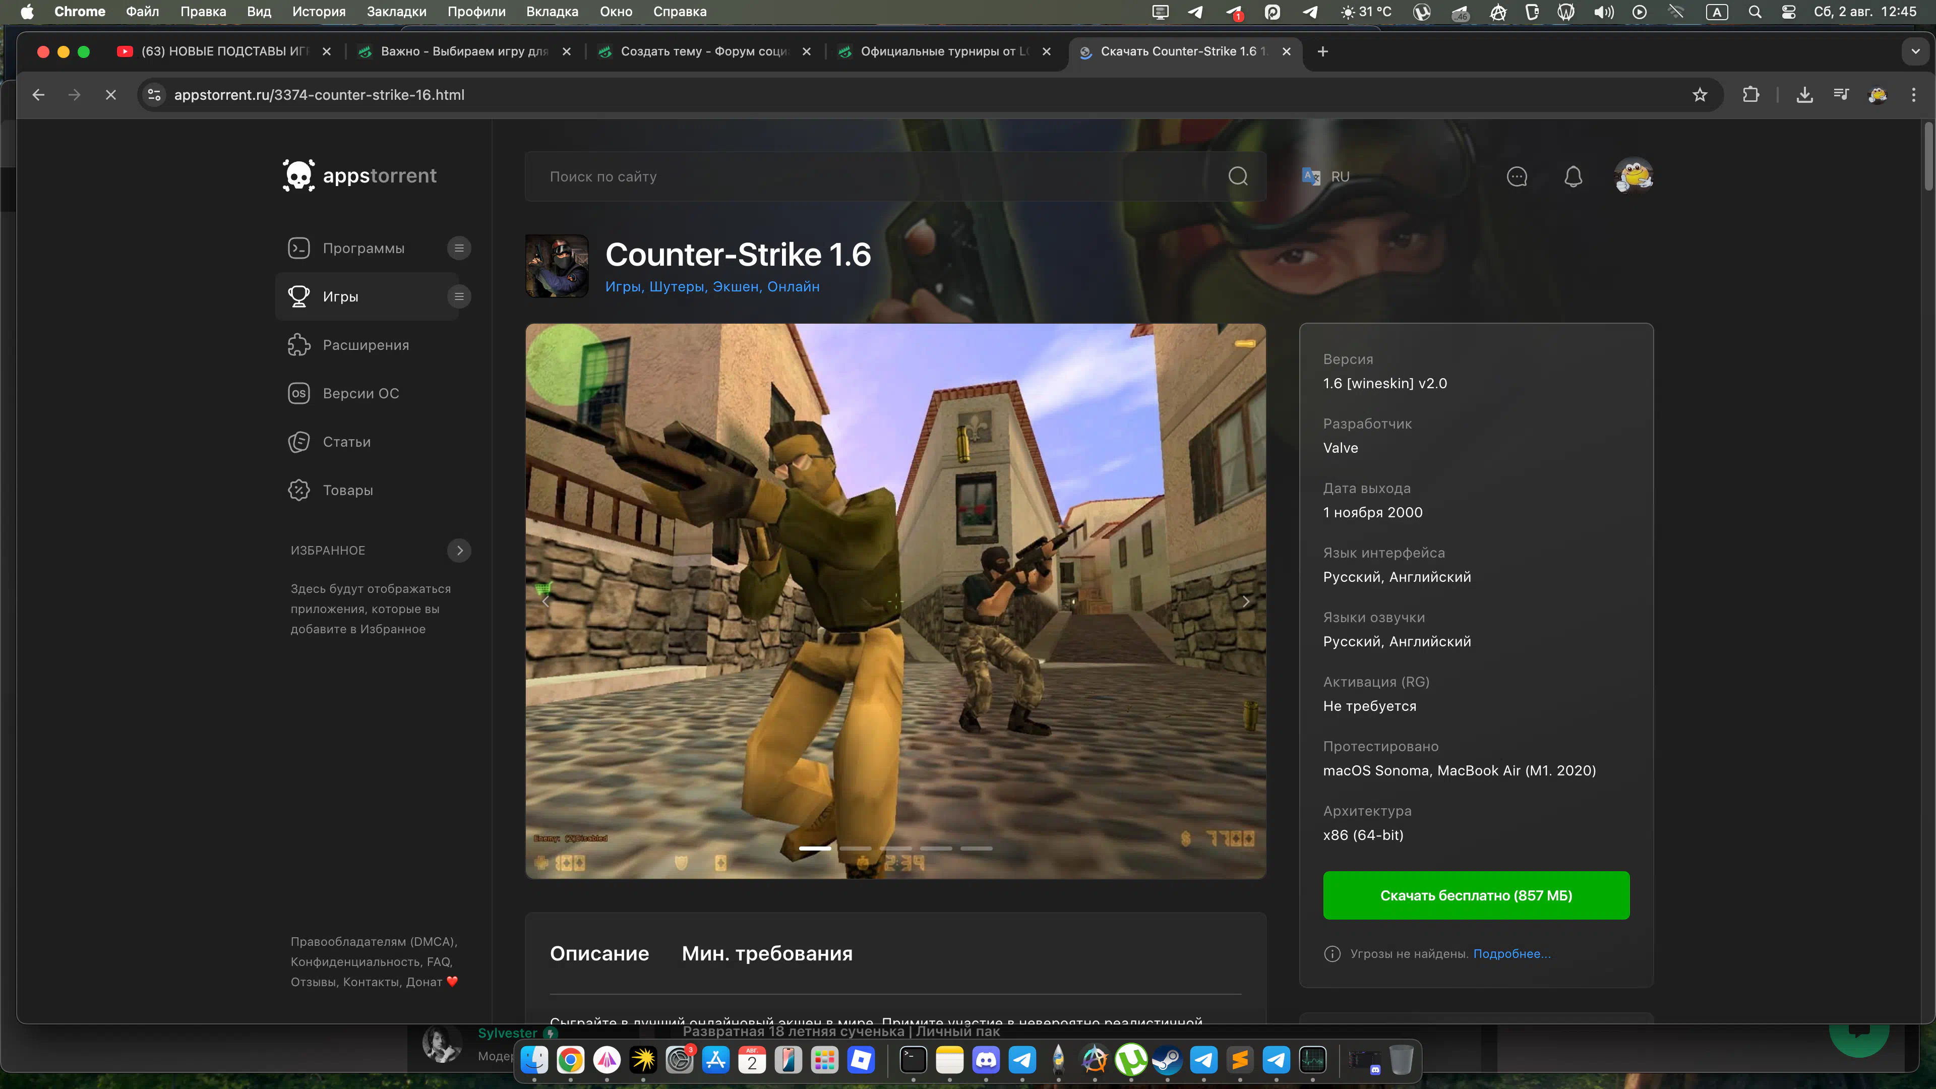Open Chrome three-dot menu

1913,95
